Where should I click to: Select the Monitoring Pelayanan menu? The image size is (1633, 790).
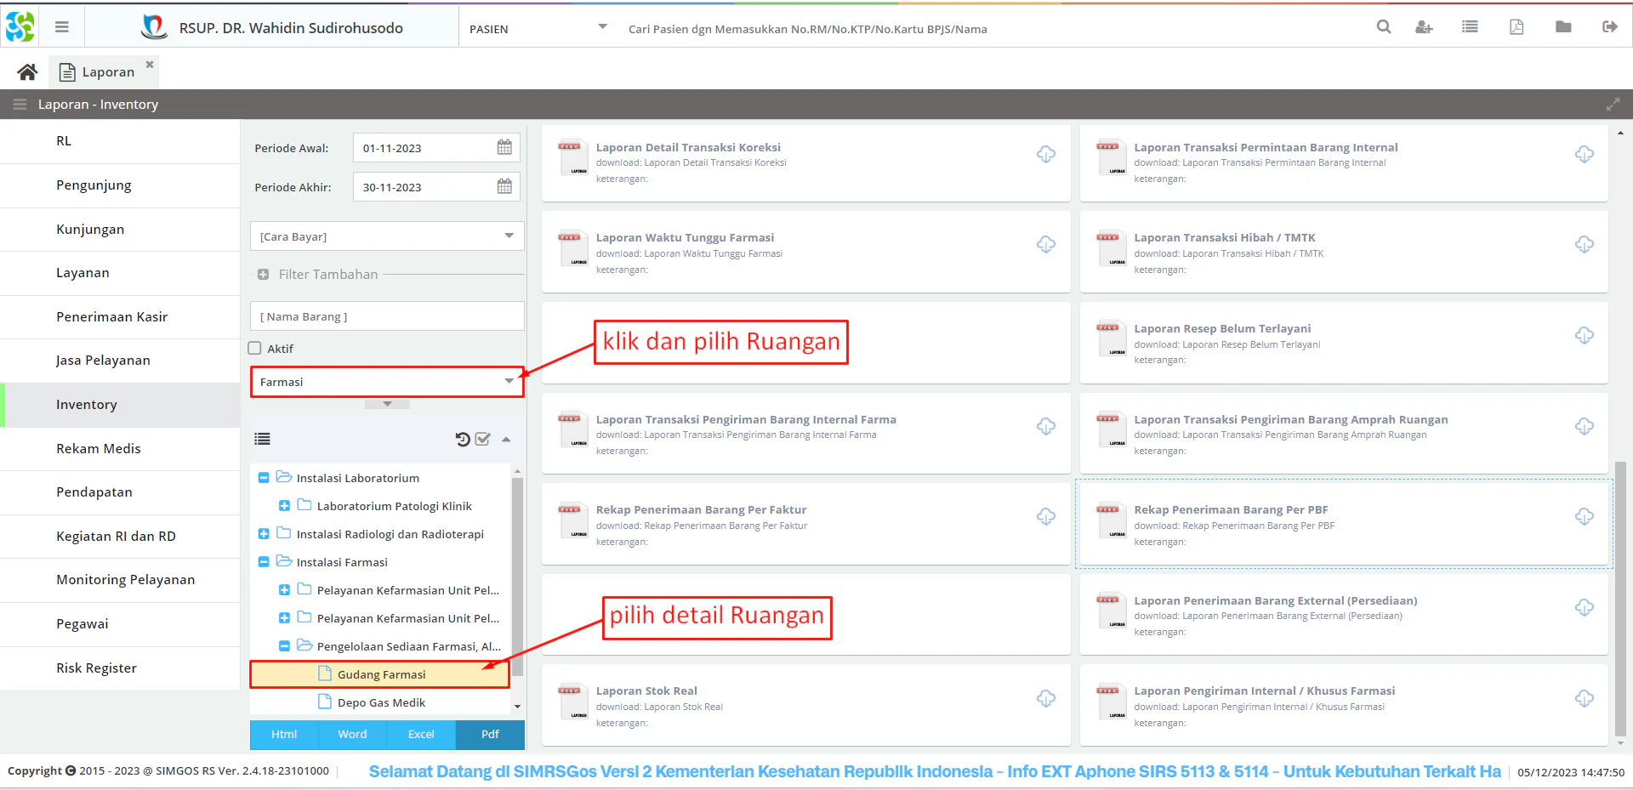[x=120, y=580]
